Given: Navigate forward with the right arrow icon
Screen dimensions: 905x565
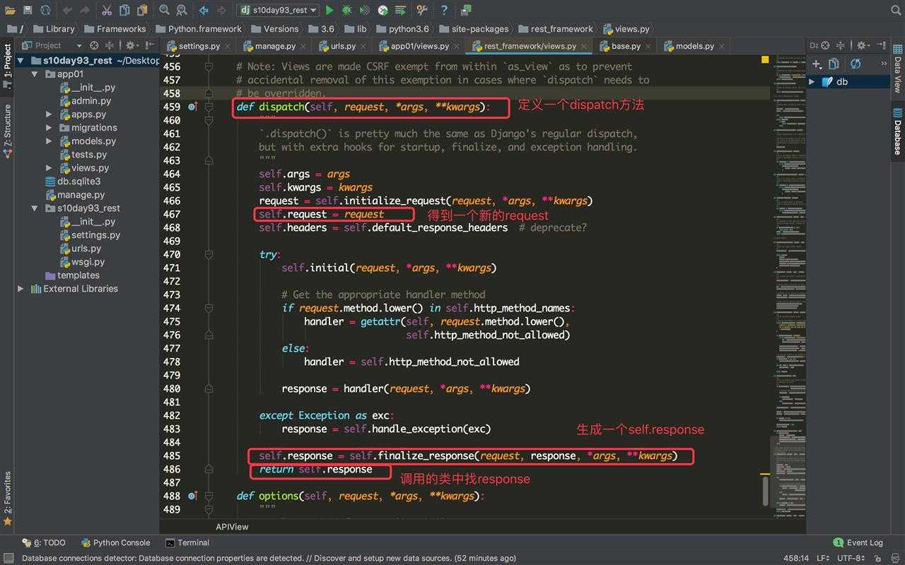Looking at the screenshot, I should tap(221, 10).
